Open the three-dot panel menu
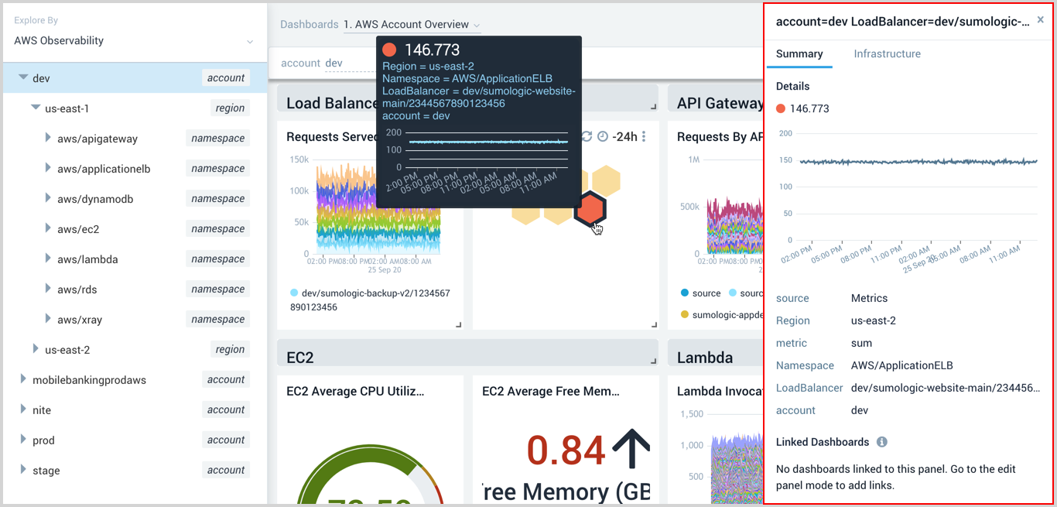 644,137
